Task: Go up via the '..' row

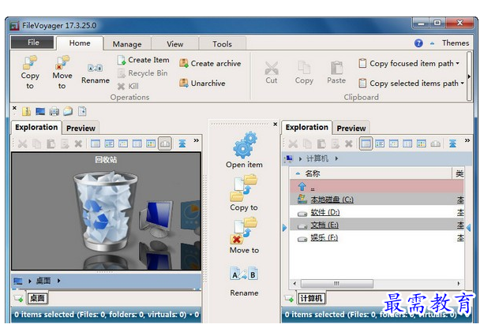Action: pos(377,186)
